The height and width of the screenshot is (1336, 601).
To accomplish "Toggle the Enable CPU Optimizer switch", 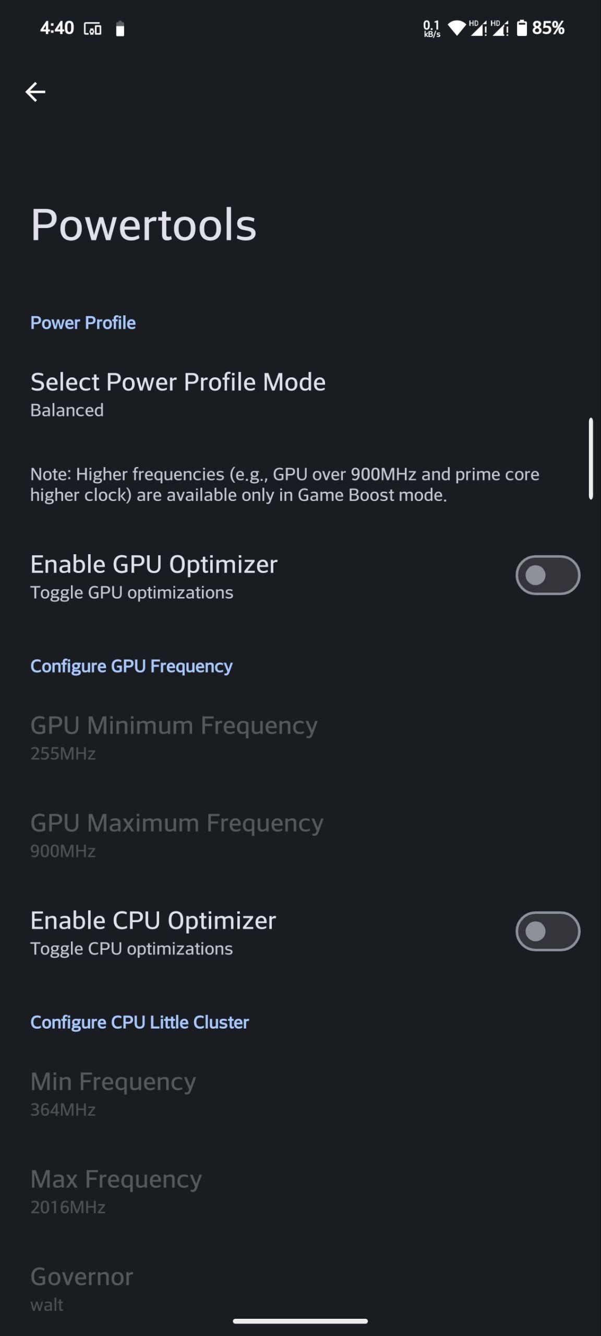I will tap(548, 931).
